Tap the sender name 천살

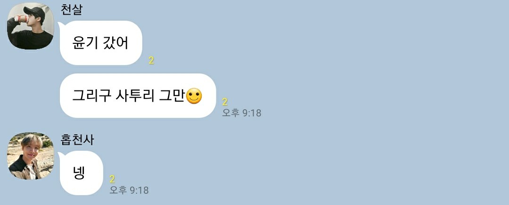coord(72,9)
